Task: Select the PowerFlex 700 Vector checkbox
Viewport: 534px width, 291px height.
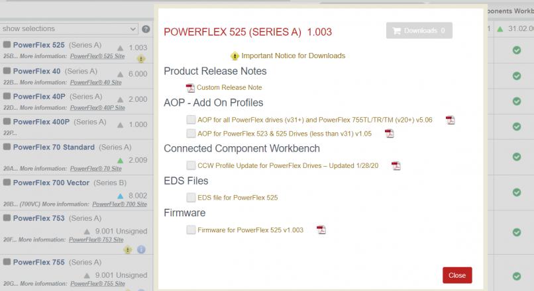Action: click(7, 183)
